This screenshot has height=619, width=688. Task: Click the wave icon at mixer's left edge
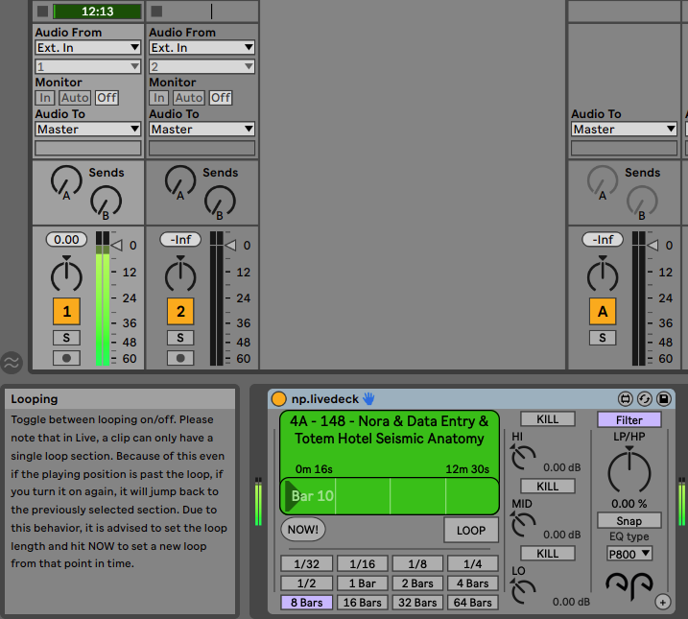click(x=12, y=362)
